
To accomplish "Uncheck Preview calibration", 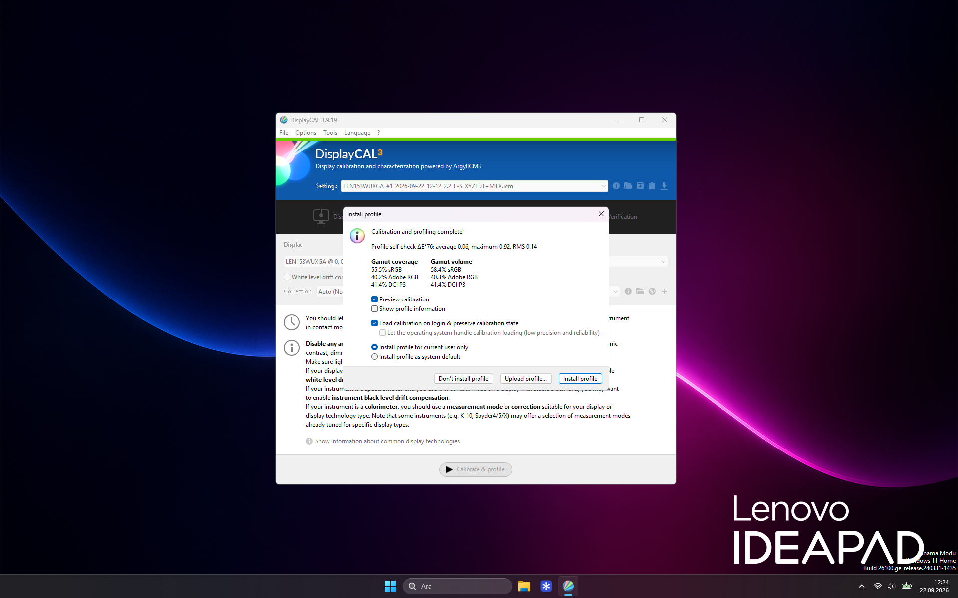I will click(x=374, y=299).
